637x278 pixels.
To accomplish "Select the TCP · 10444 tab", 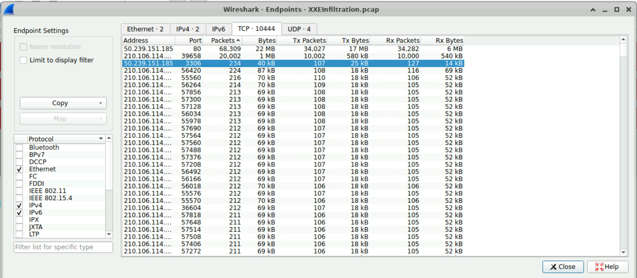I will [257, 29].
